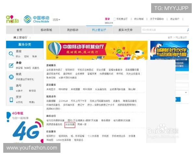Click the phone icon before 手机营业厅
This screenshot has height=156, width=195.
click(114, 19)
